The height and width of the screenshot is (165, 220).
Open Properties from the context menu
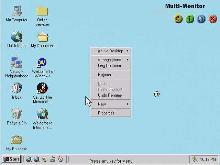coord(110,113)
